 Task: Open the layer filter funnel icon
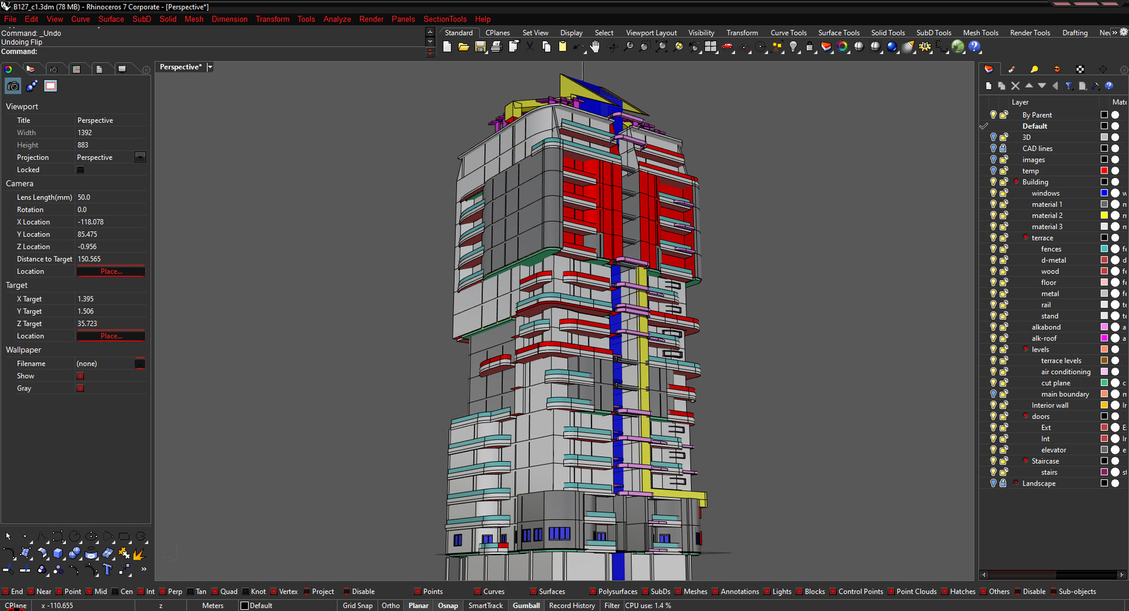click(1068, 86)
